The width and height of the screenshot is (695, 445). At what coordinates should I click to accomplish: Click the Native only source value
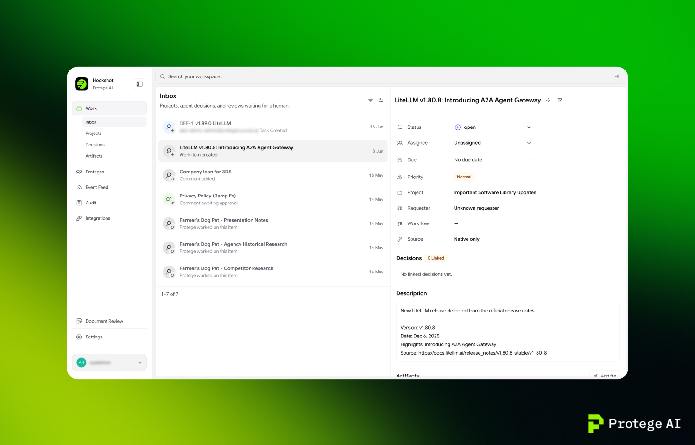pos(467,239)
